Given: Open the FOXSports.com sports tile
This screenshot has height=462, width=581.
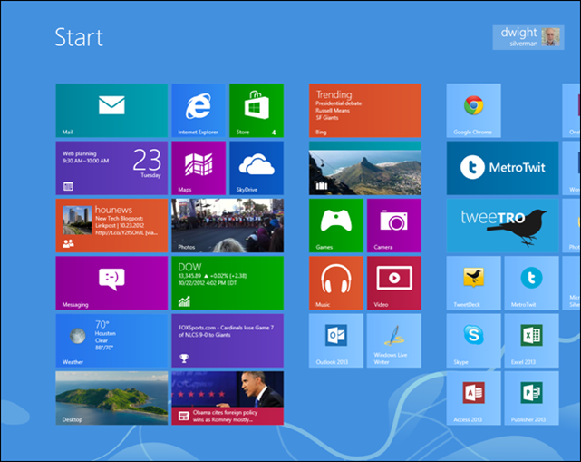Looking at the screenshot, I should click(228, 340).
